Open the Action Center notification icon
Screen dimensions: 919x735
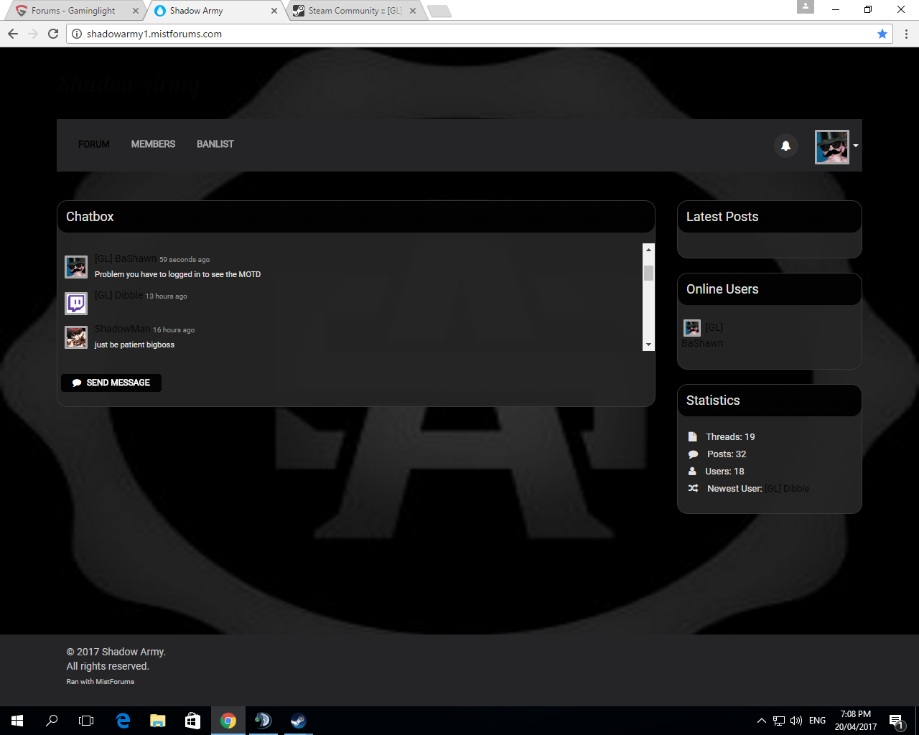pos(896,721)
